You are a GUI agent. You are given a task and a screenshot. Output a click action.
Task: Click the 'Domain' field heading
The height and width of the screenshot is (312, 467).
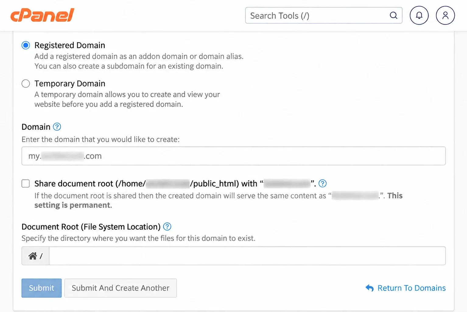tap(36, 127)
